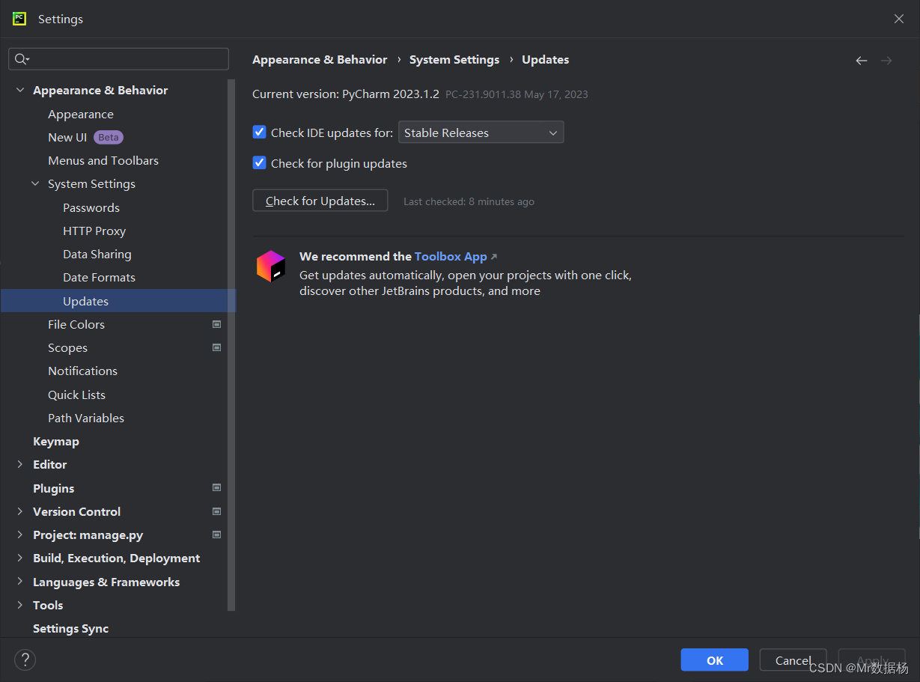Select Plugins in the settings tree
The image size is (920, 682).
(x=53, y=488)
